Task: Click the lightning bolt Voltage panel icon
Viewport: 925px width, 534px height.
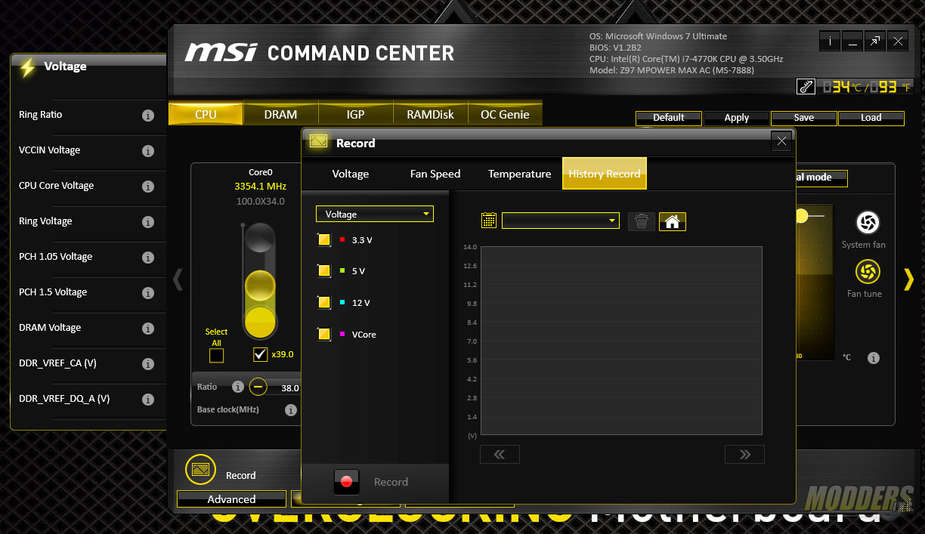Action: [28, 67]
